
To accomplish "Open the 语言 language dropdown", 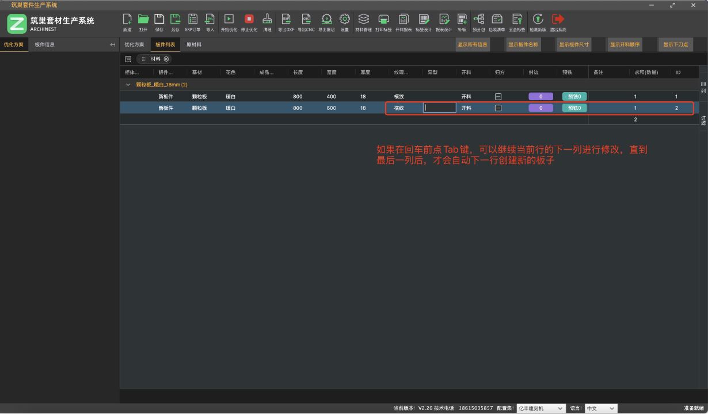I will click(600, 408).
